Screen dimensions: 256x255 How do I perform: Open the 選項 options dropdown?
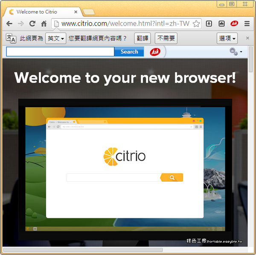pyautogui.click(x=227, y=38)
